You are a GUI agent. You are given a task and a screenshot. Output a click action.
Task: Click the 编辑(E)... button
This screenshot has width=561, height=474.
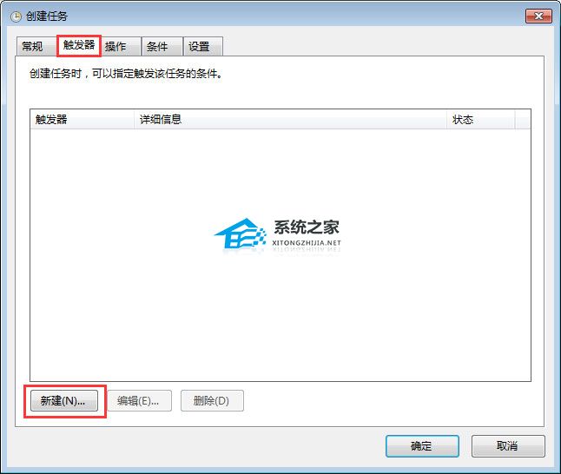(x=139, y=401)
